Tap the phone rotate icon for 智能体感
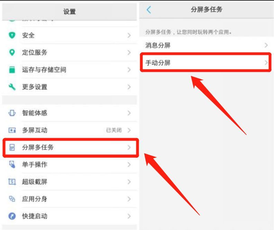 [x=12, y=113]
